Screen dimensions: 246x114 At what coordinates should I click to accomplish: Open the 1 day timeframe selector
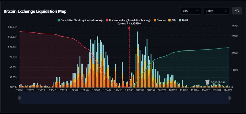(216, 11)
